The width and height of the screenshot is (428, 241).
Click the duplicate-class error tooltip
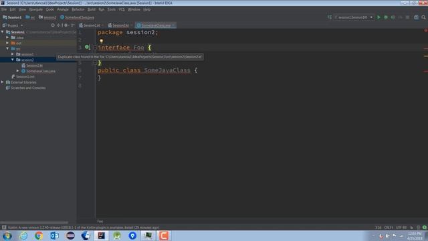tap(130, 57)
